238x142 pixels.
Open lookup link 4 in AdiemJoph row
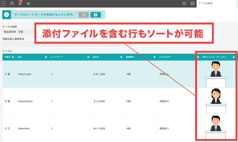(x=52, y=74)
